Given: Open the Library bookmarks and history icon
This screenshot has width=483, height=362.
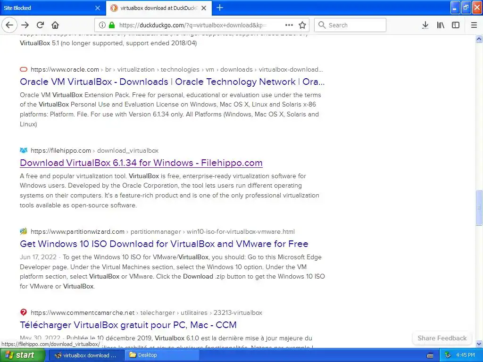Looking at the screenshot, I should (441, 25).
